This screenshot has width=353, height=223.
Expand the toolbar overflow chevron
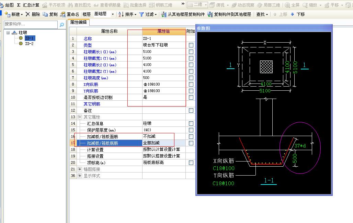(x=183, y=3)
